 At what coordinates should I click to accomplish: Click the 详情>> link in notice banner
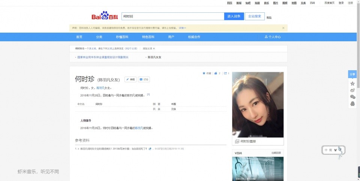click(x=183, y=28)
